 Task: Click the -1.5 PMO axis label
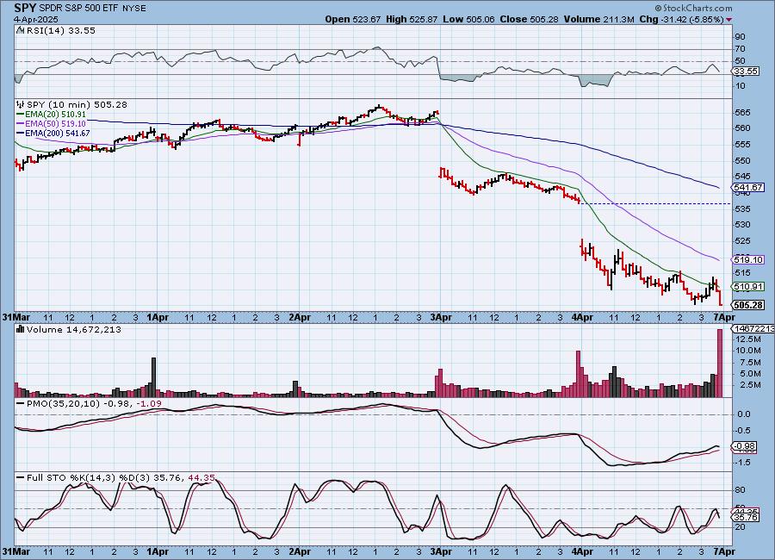743,462
